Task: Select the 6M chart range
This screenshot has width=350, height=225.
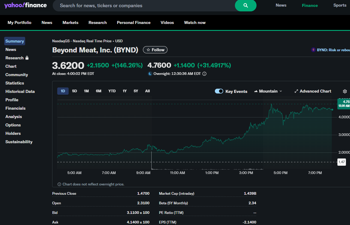Action: pos(99,91)
